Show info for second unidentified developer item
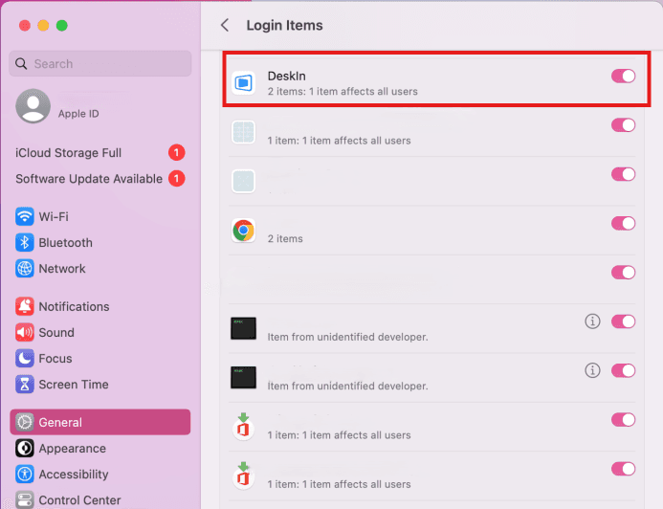Viewport: 663px width, 509px height. click(x=592, y=370)
